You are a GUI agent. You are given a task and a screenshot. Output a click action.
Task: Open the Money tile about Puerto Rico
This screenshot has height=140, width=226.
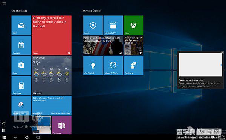(103, 45)
